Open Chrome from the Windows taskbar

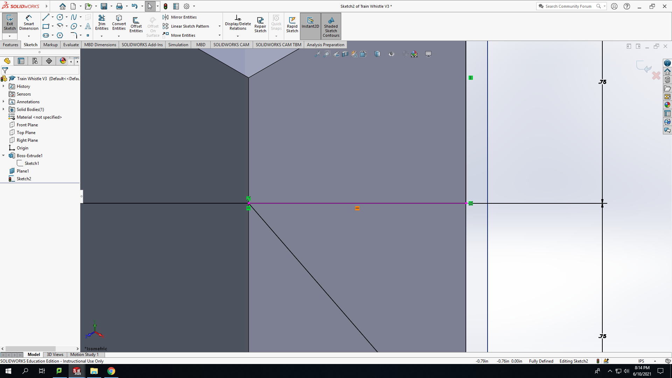pyautogui.click(x=111, y=371)
